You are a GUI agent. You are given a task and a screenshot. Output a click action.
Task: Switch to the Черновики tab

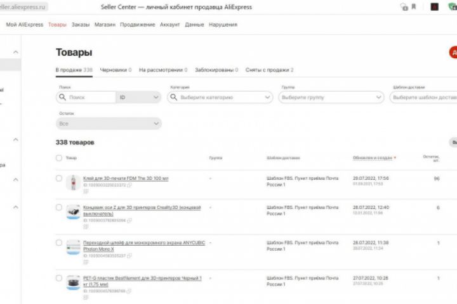[x=116, y=70]
